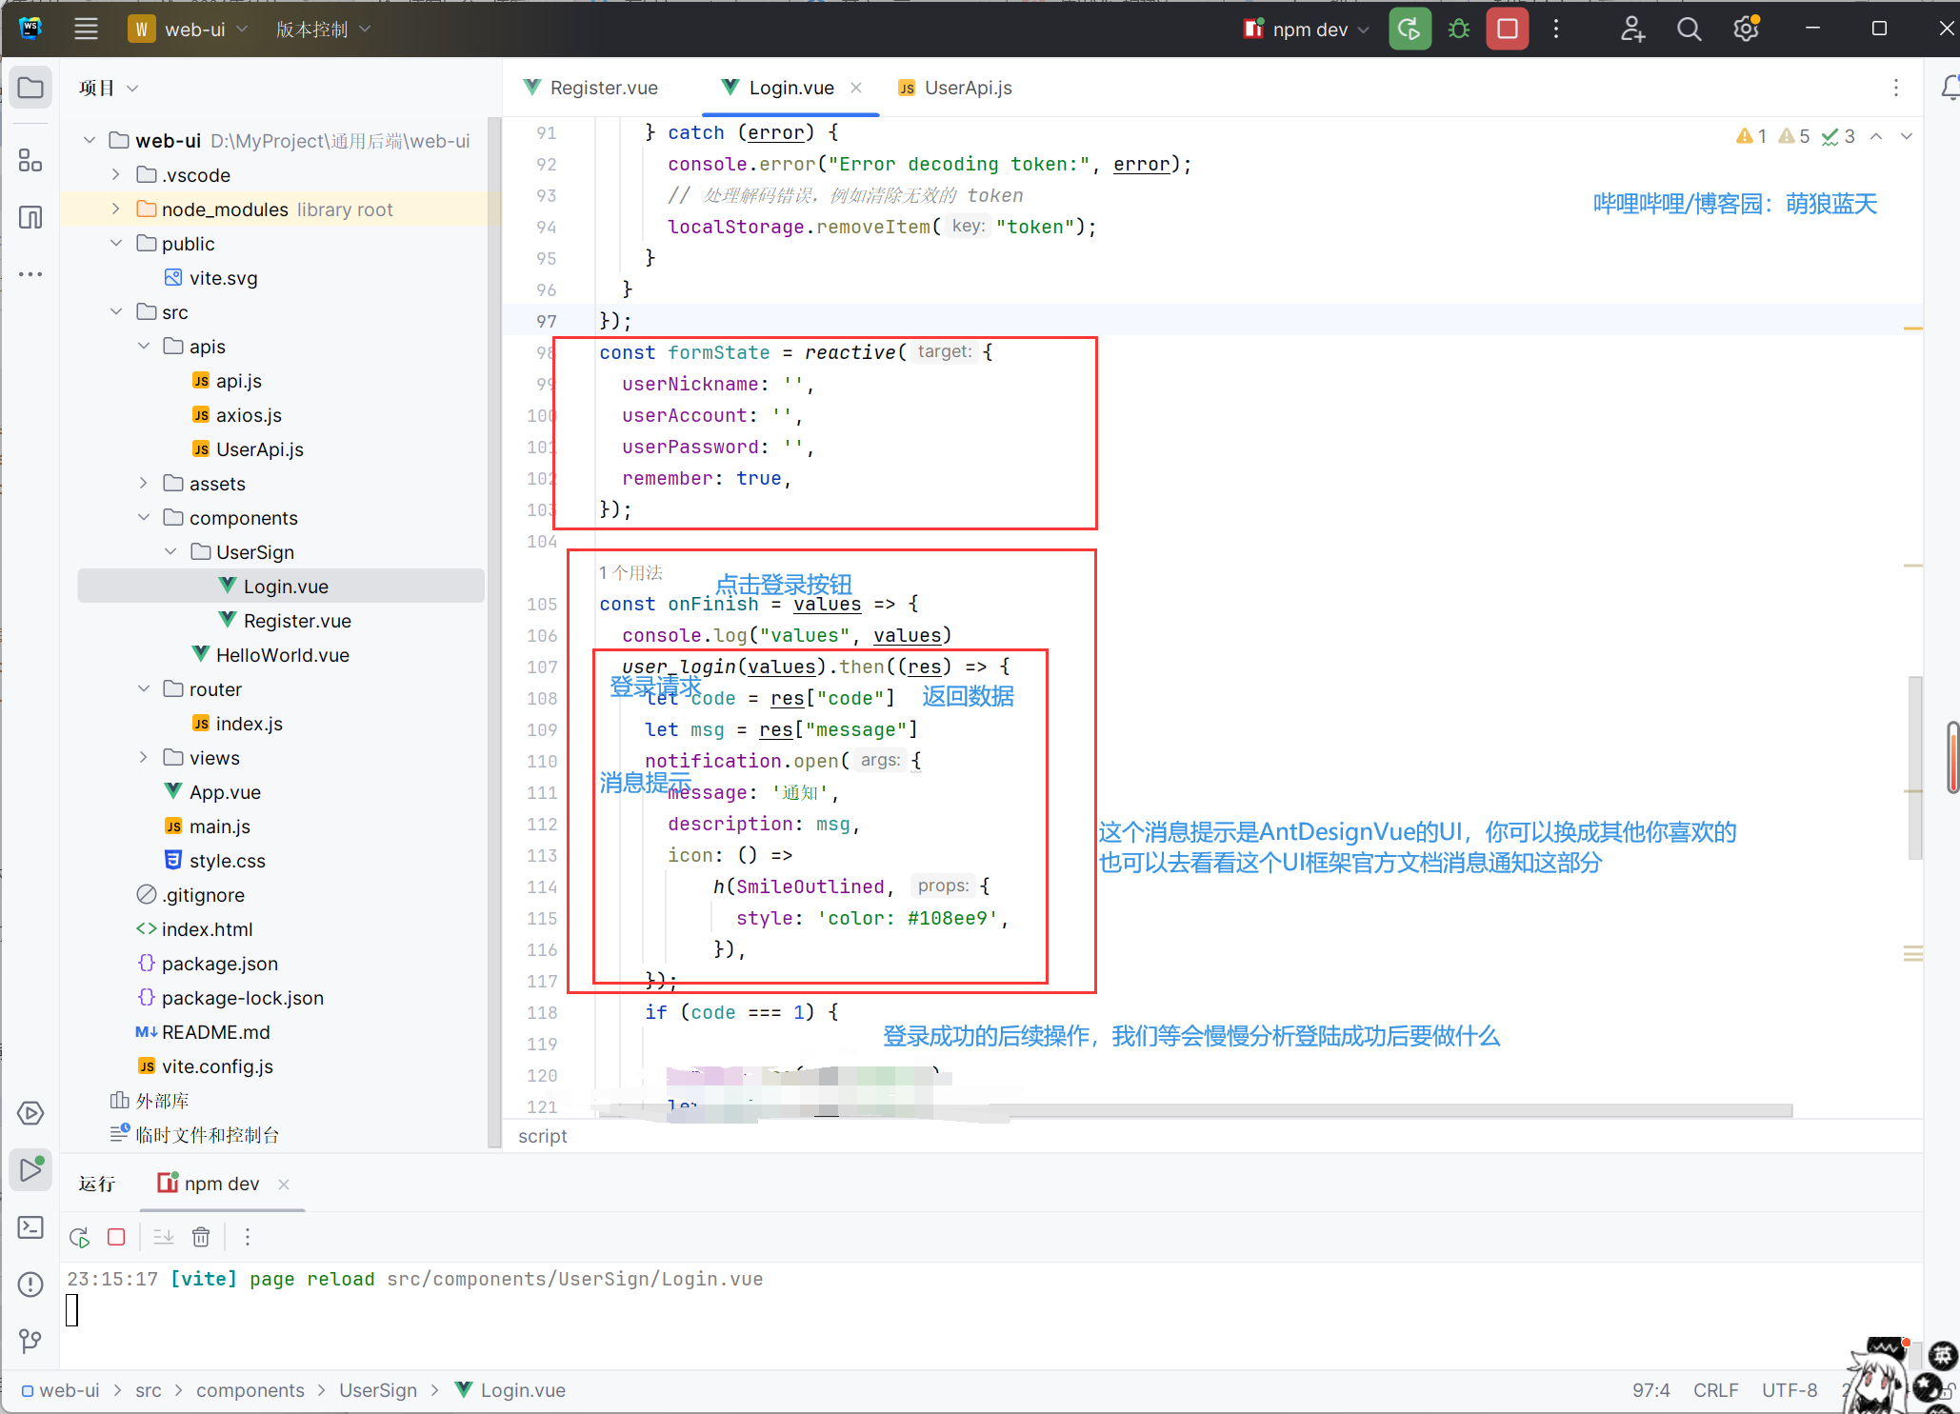The width and height of the screenshot is (1960, 1414).
Task: Open the Problems tool window
Action: 30,1285
